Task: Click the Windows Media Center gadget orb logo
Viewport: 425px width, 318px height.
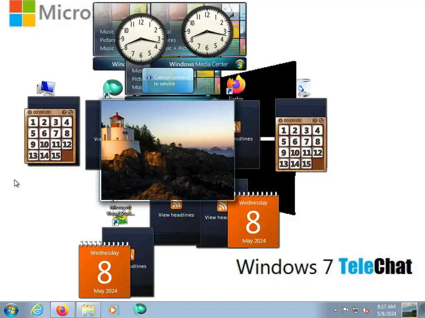Action: coord(240,64)
